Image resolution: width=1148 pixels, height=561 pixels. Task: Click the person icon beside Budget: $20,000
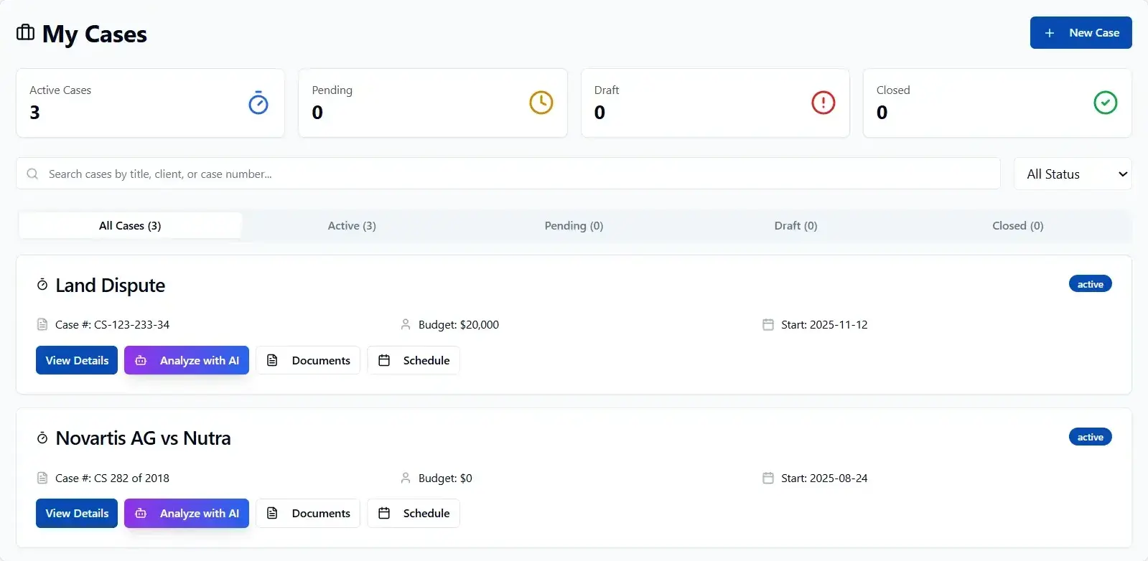tap(406, 325)
